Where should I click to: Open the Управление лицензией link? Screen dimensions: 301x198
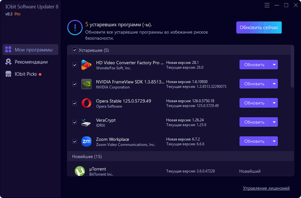(x=266, y=188)
